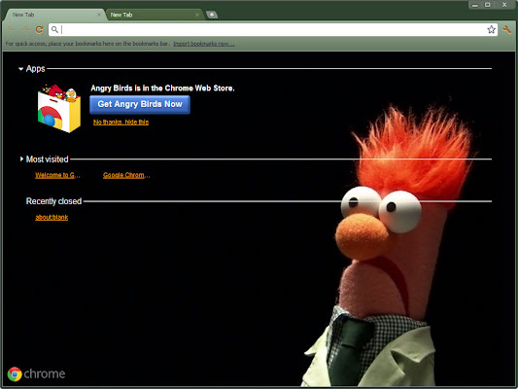
Task: Collapse the Apps section
Action: (20, 69)
